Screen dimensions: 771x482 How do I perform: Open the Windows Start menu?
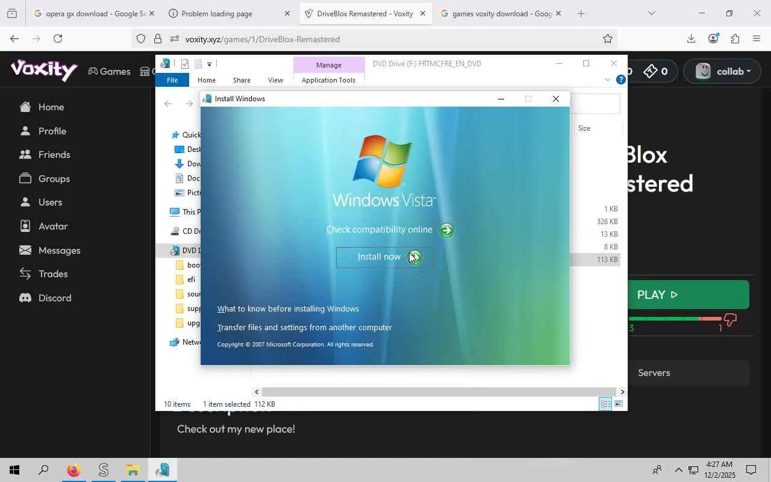(x=14, y=470)
